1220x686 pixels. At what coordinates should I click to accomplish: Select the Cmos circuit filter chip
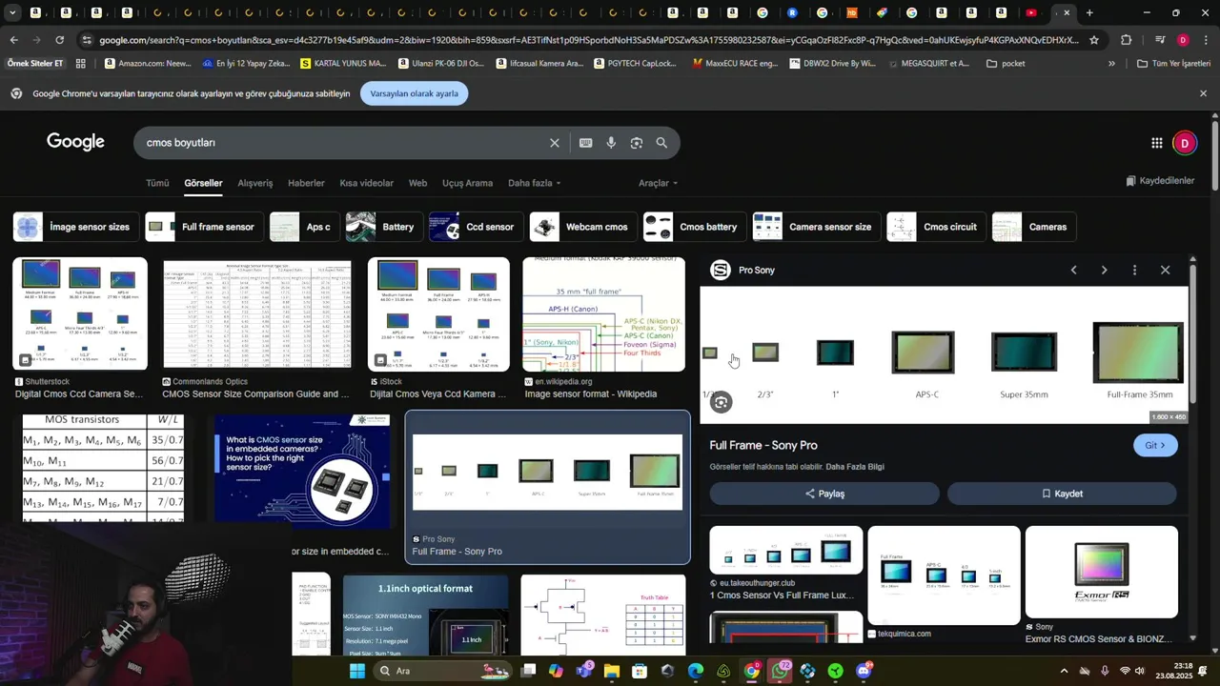click(x=935, y=227)
